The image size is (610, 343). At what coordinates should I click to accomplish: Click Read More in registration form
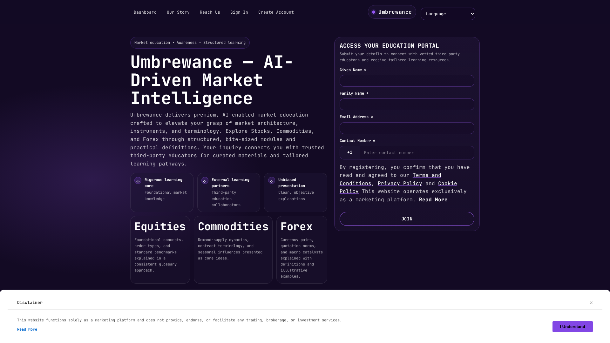[x=433, y=200]
